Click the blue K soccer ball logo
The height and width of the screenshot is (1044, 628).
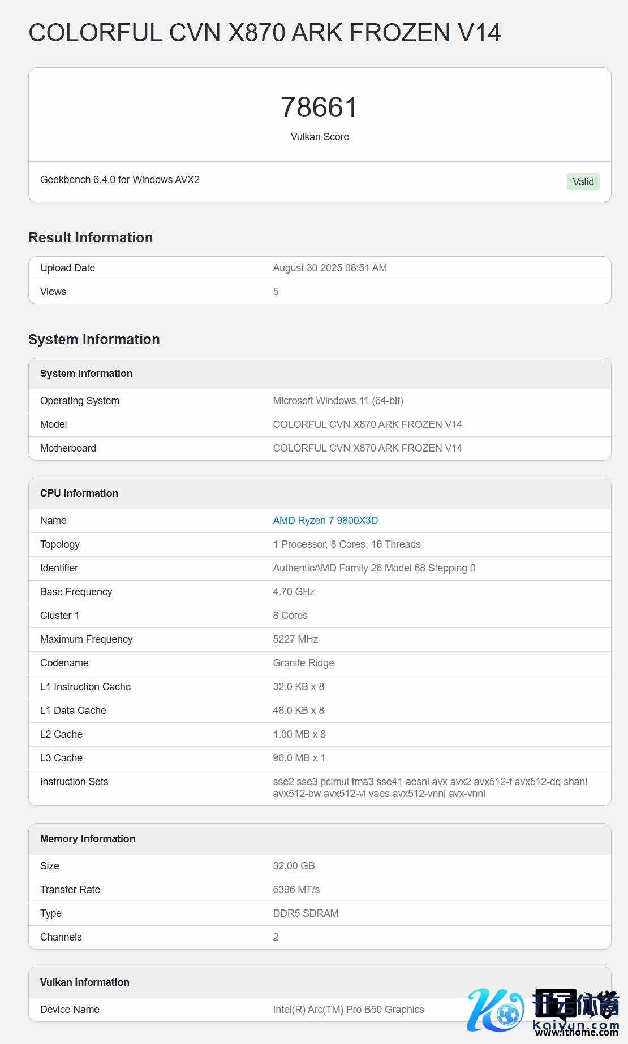point(495,1010)
